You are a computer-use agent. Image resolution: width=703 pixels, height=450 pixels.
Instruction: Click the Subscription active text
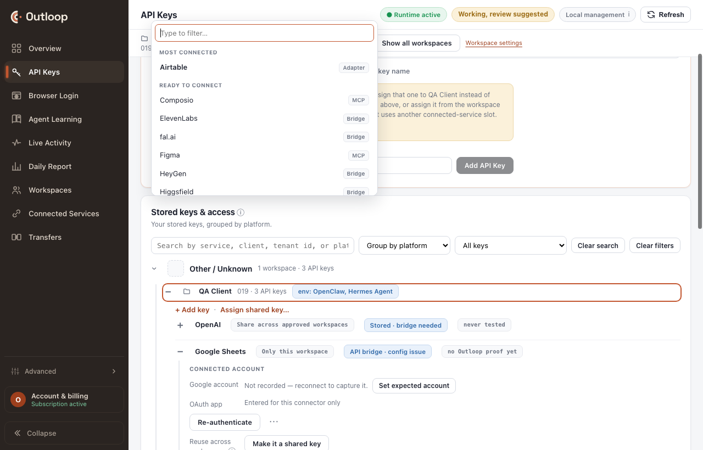pos(59,404)
